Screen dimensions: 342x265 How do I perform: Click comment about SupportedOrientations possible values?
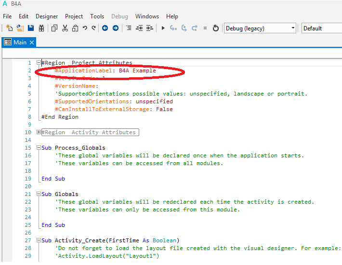181,94
